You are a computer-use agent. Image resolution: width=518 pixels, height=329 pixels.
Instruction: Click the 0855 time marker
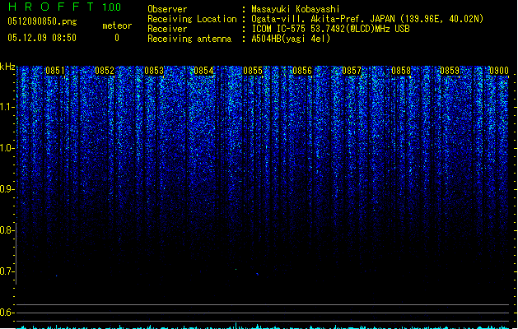pos(253,71)
